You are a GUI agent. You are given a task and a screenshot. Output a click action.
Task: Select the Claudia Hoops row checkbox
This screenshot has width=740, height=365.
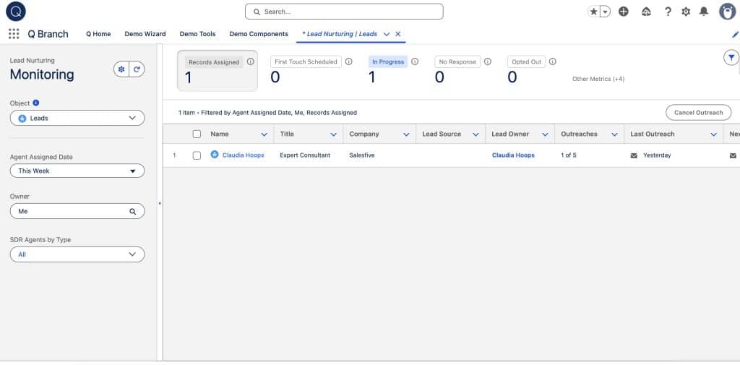pos(197,155)
